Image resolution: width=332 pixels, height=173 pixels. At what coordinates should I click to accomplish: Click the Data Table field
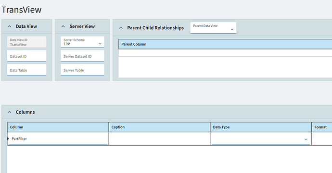tap(26, 70)
